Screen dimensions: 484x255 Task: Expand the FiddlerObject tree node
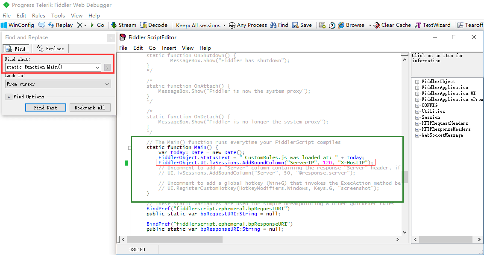tap(417, 82)
